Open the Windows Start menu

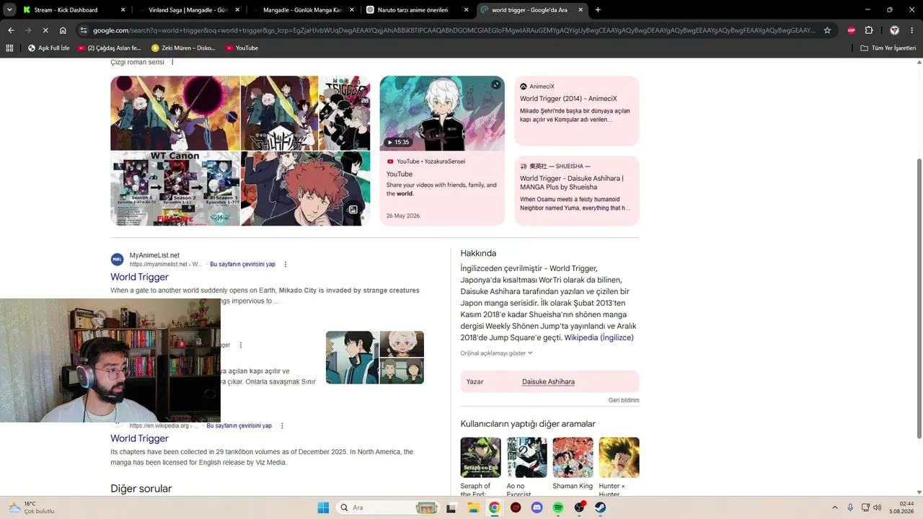pyautogui.click(x=323, y=507)
